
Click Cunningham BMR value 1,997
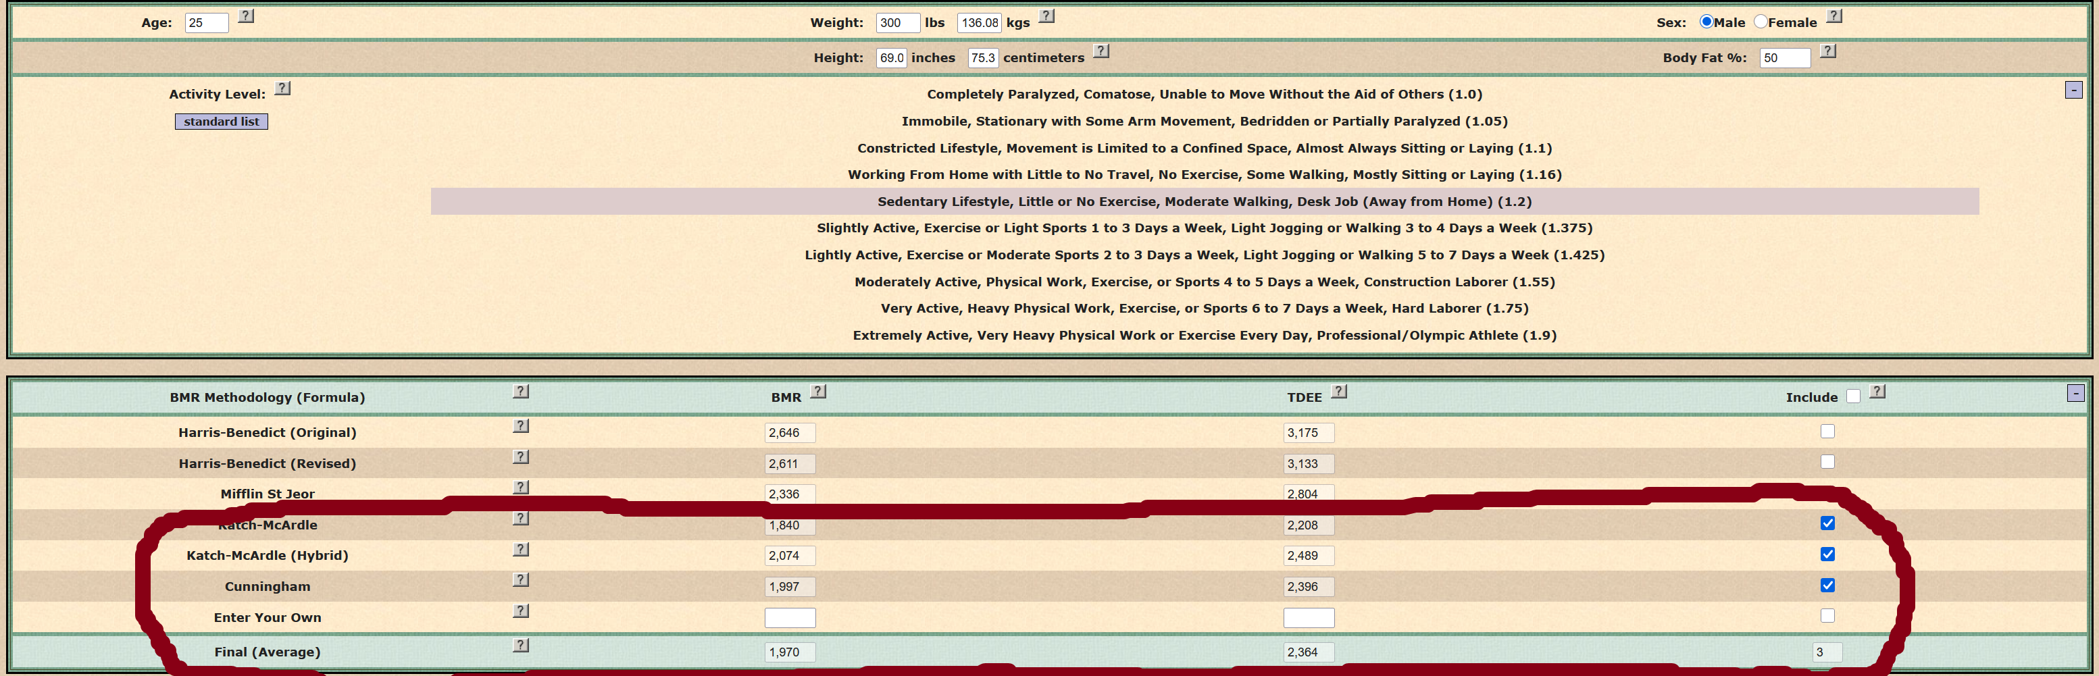tap(790, 588)
